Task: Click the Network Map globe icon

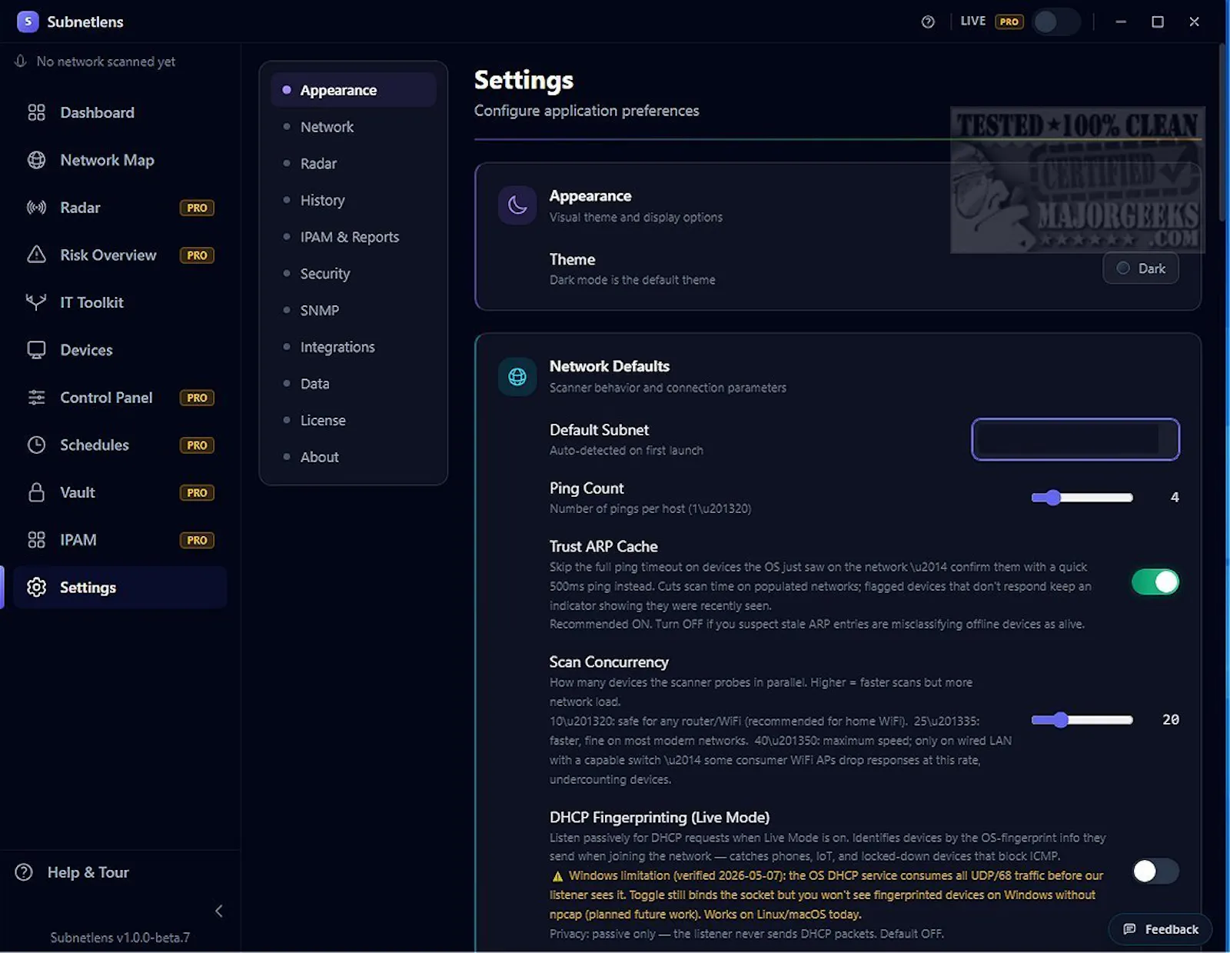Action: [36, 160]
